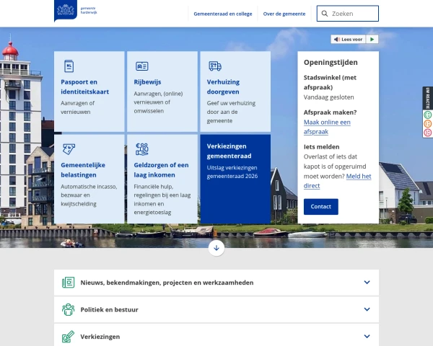Click the Zoeken search input field
Viewport: 433px width, 346px height.
pyautogui.click(x=348, y=14)
